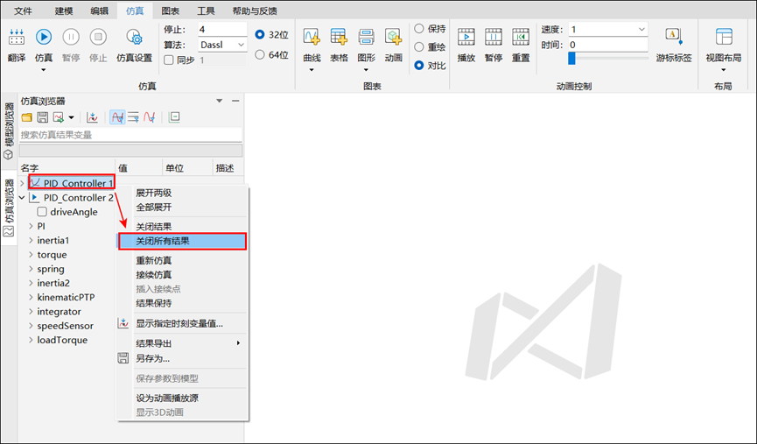757x444 pixels.
Task: Choose 关闭所有结果 in context menu
Action: 183,241
